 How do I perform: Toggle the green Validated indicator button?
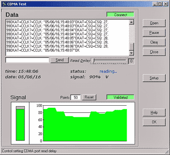(120, 97)
